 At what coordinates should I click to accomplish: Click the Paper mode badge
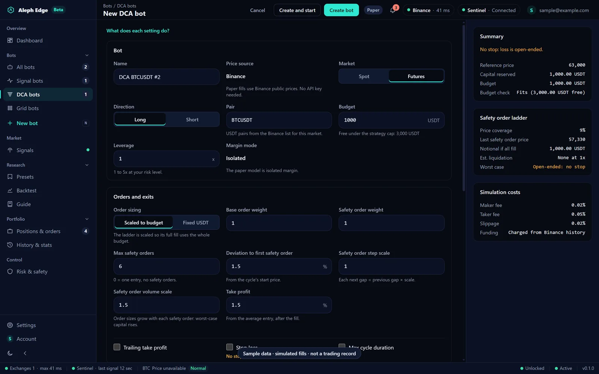tap(373, 10)
